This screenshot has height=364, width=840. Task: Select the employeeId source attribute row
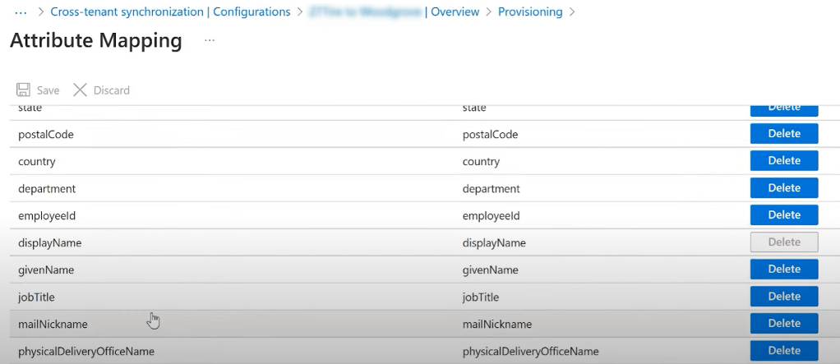coord(48,216)
